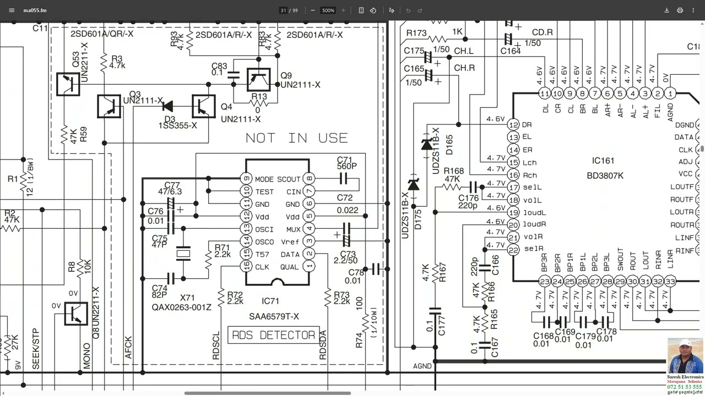Click the RDSDA signal label
Screen dimensions: 705x396
coord(323,345)
